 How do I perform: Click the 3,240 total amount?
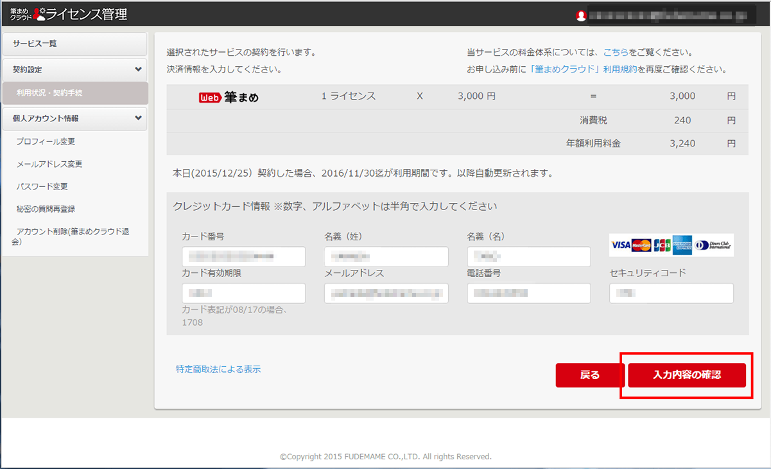click(682, 144)
